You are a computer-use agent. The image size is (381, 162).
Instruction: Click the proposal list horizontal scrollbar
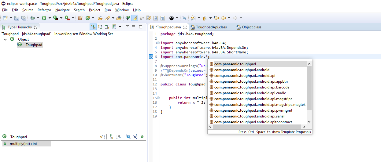(257, 127)
